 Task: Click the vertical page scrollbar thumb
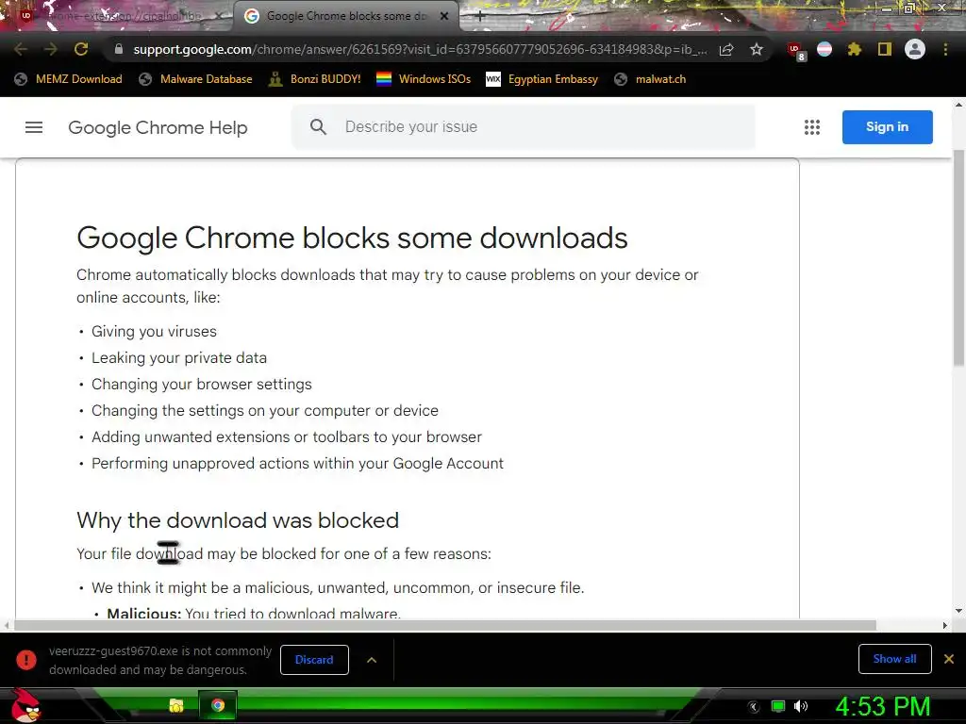tap(958, 258)
